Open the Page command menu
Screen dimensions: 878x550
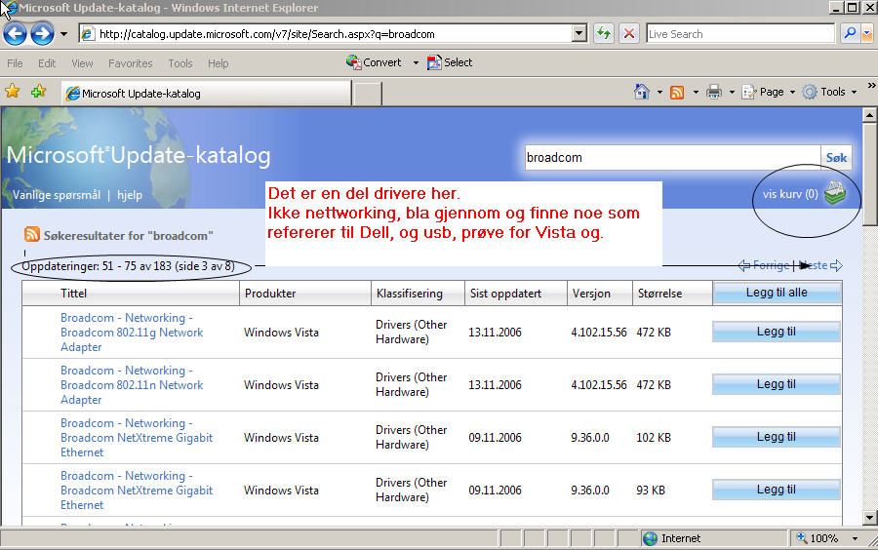pos(768,92)
